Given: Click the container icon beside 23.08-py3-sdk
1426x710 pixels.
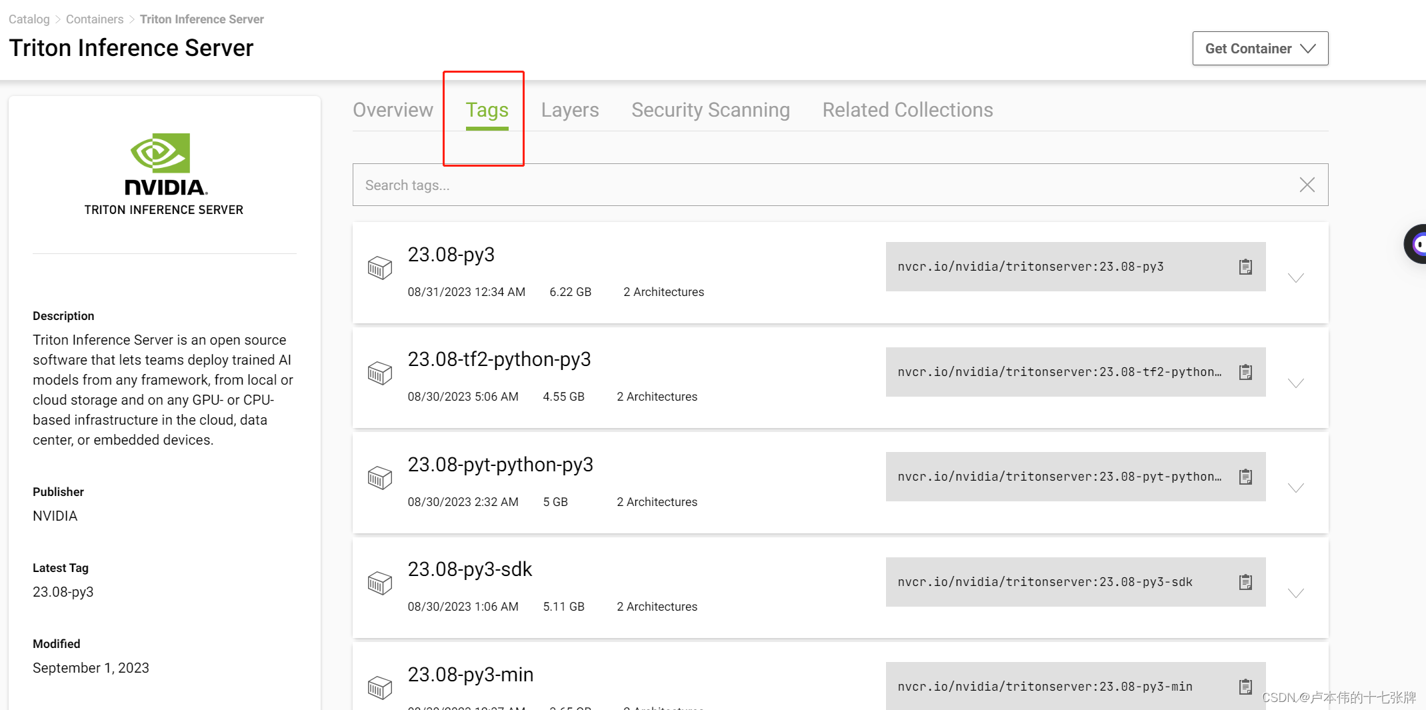Looking at the screenshot, I should click(x=380, y=583).
